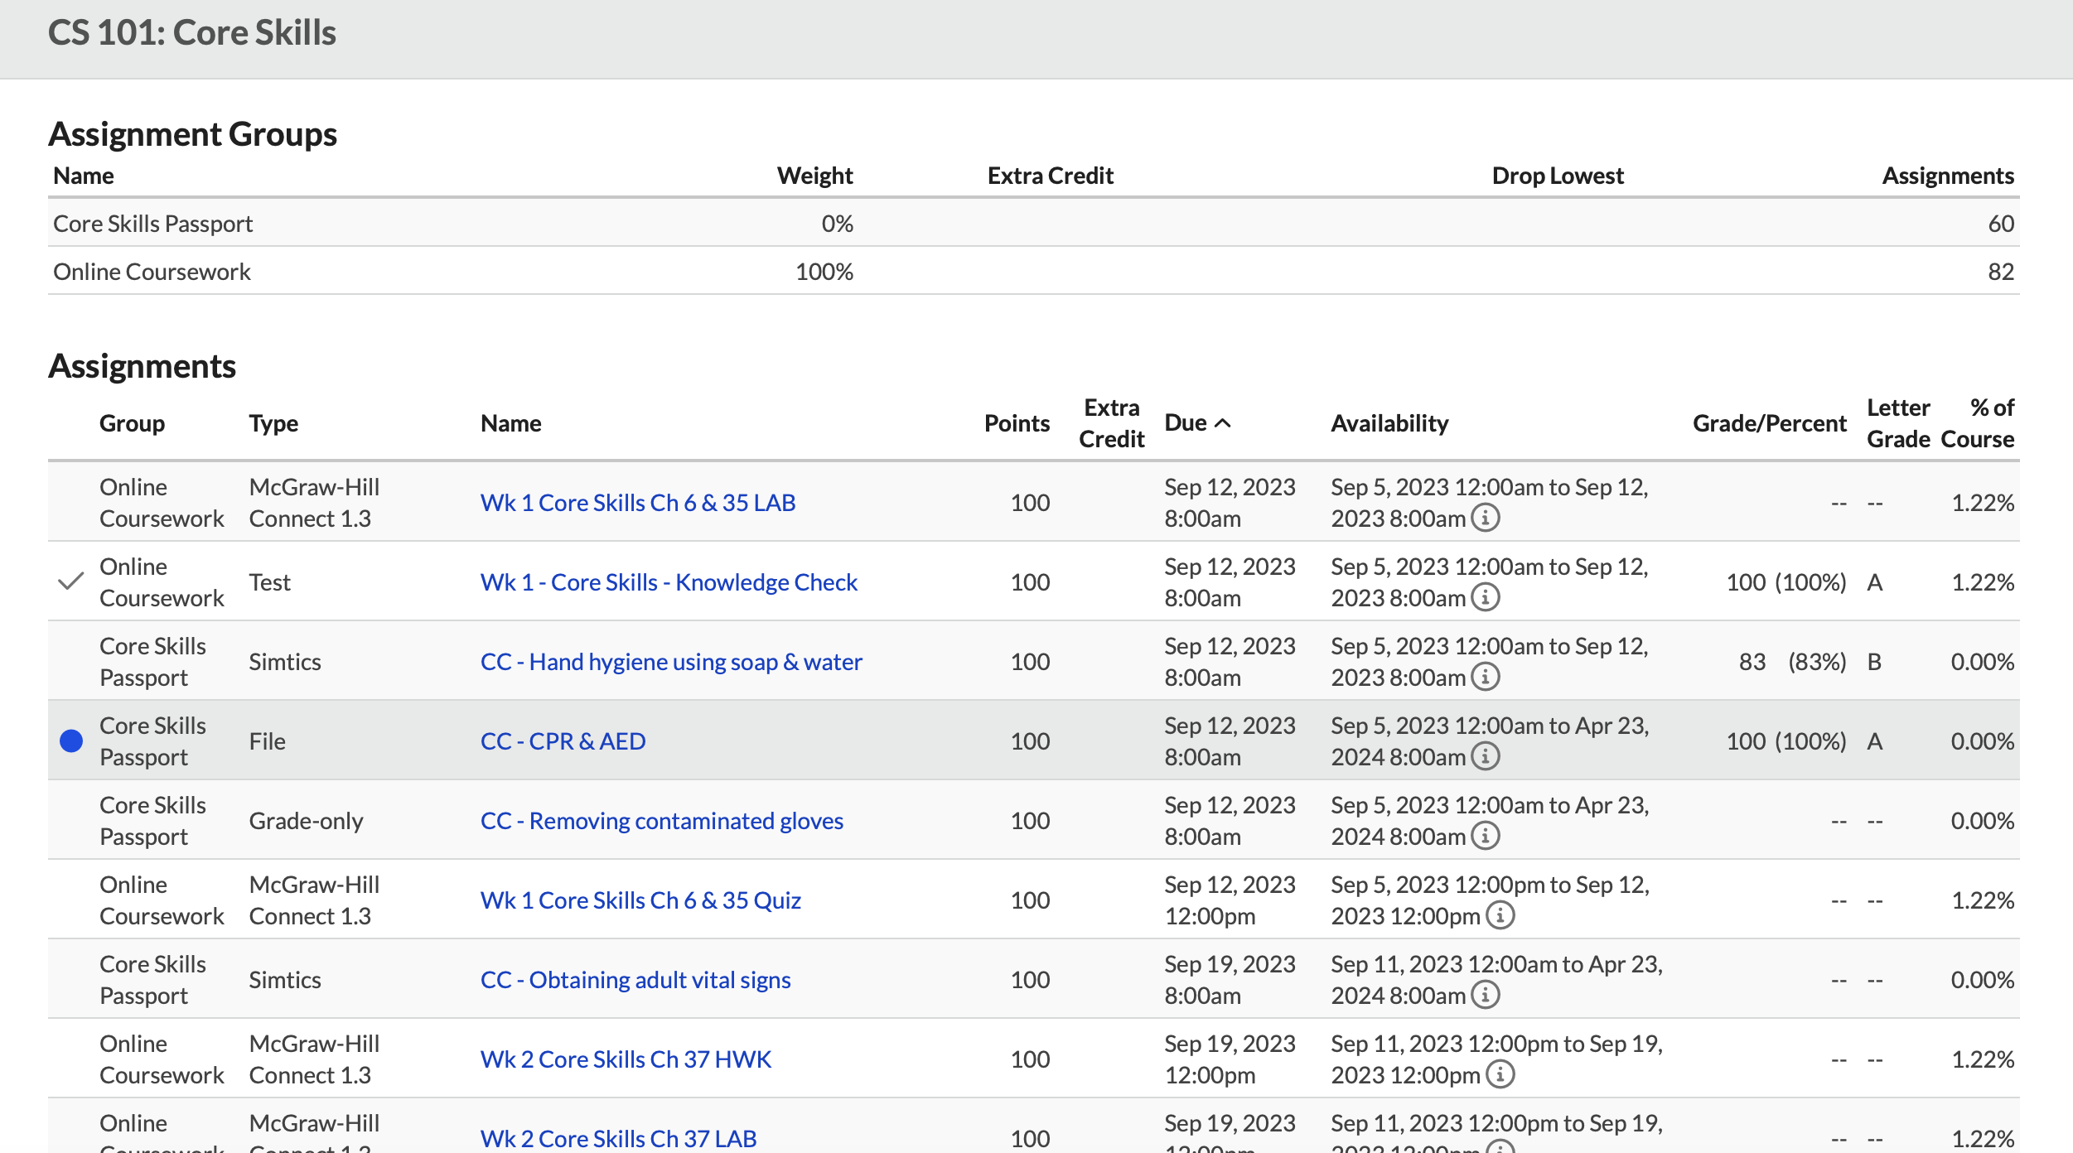
Task: Sort assignments by Group column header
Action: (x=132, y=423)
